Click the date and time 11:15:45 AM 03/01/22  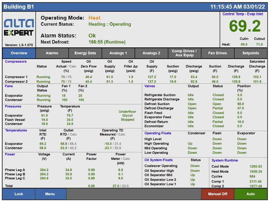pyautogui.click(x=238, y=7)
